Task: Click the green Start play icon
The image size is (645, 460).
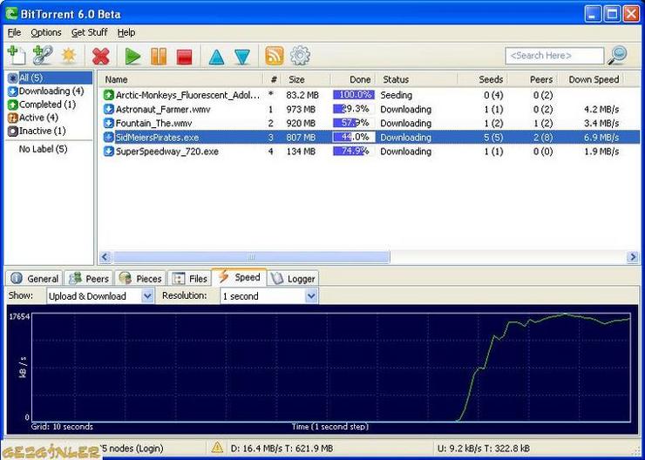Action: (x=132, y=56)
